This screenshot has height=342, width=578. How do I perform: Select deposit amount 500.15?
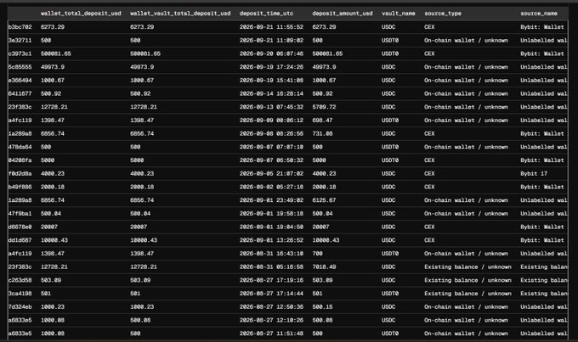(322, 306)
